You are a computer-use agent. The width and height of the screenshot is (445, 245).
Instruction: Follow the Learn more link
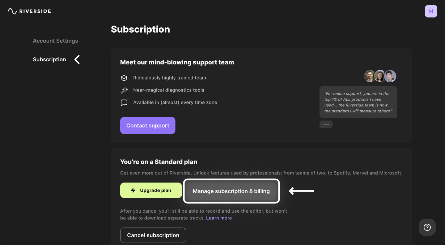[x=219, y=218]
